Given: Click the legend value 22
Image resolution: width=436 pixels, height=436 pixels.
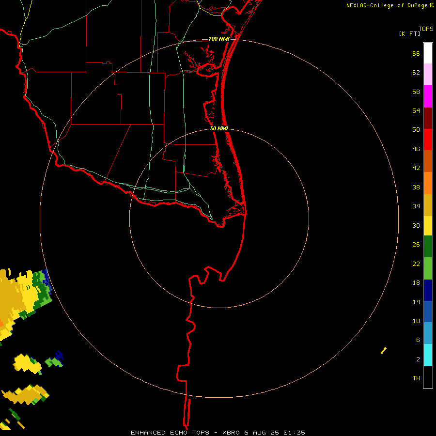Looking at the screenshot, I should pyautogui.click(x=416, y=264).
